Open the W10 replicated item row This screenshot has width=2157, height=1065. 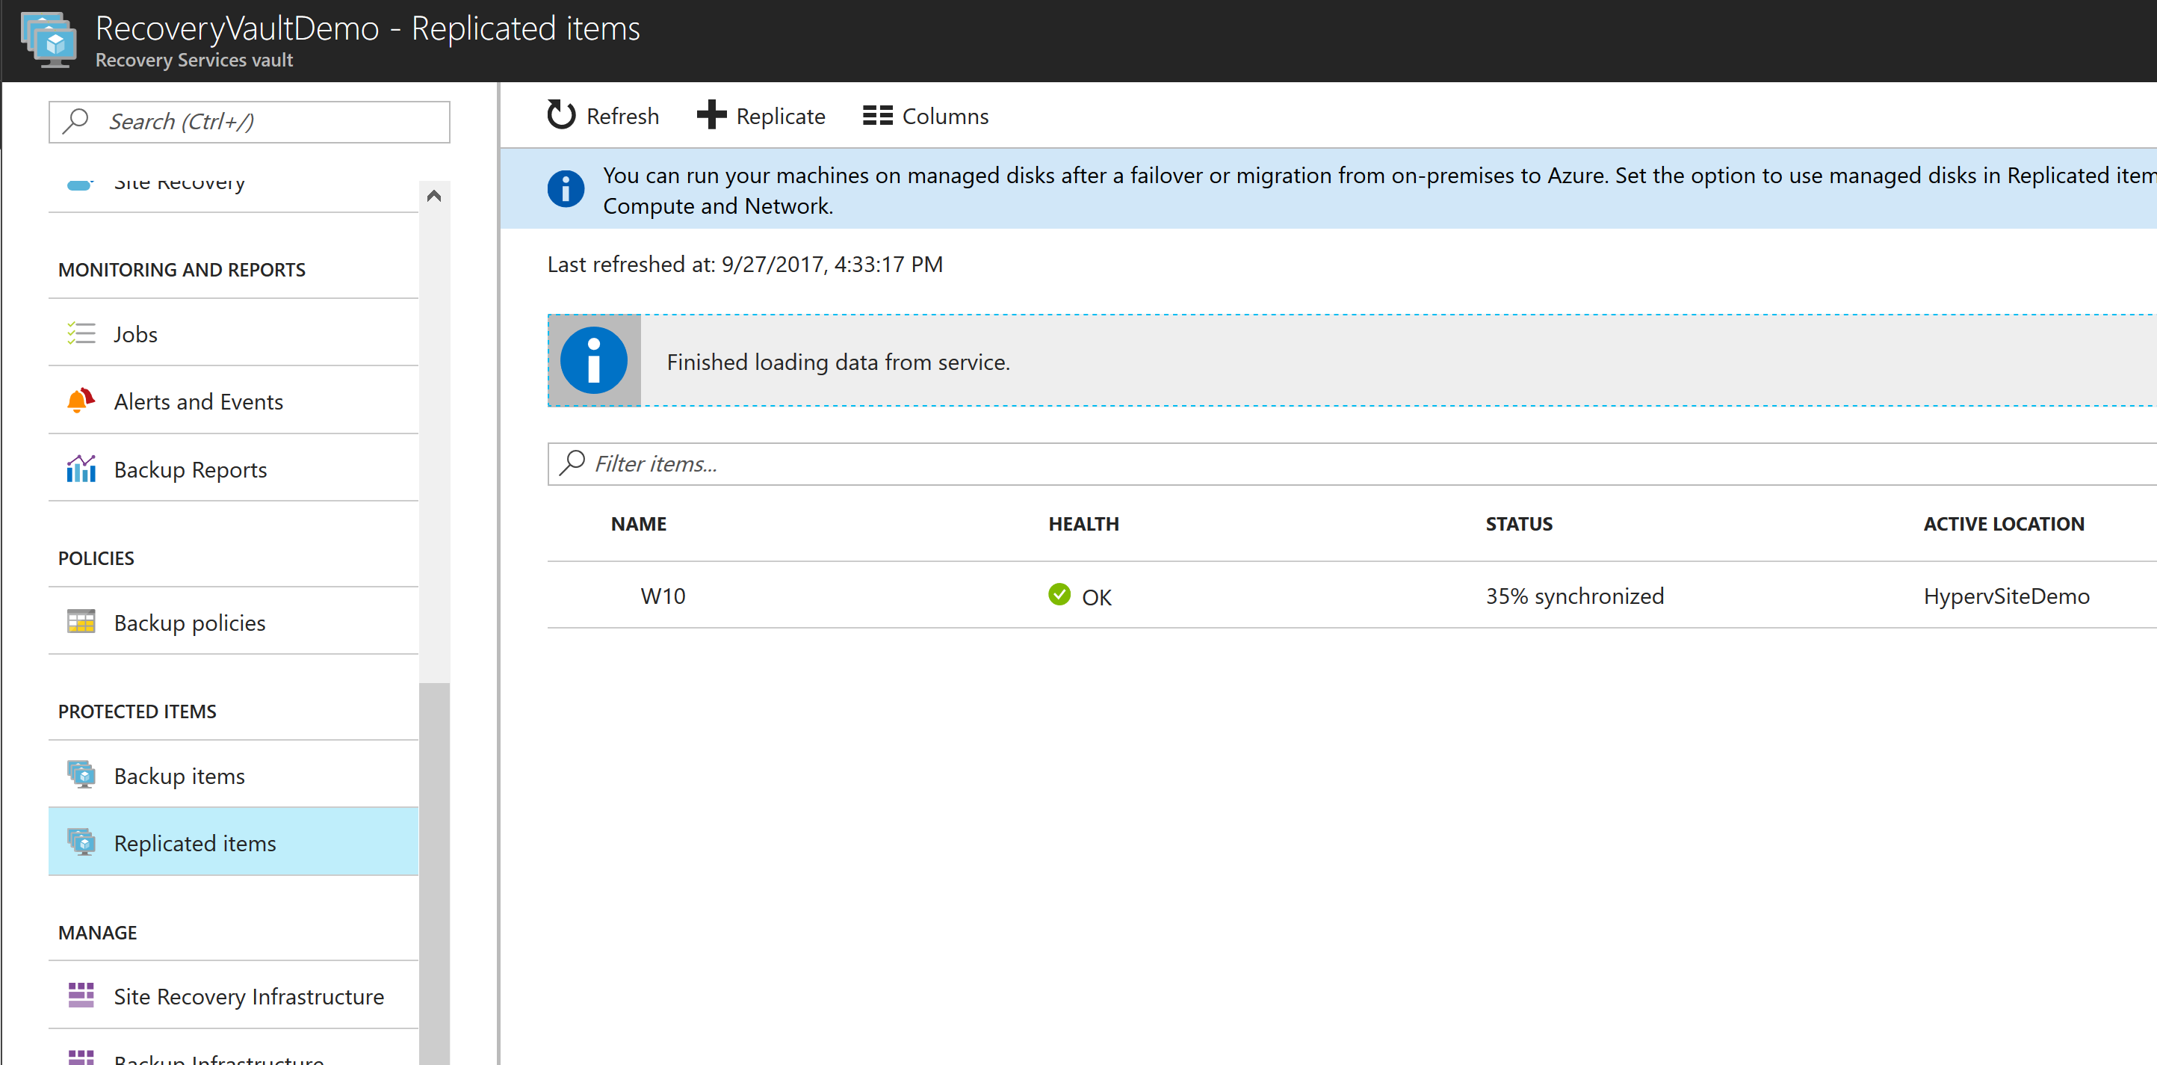(x=662, y=596)
